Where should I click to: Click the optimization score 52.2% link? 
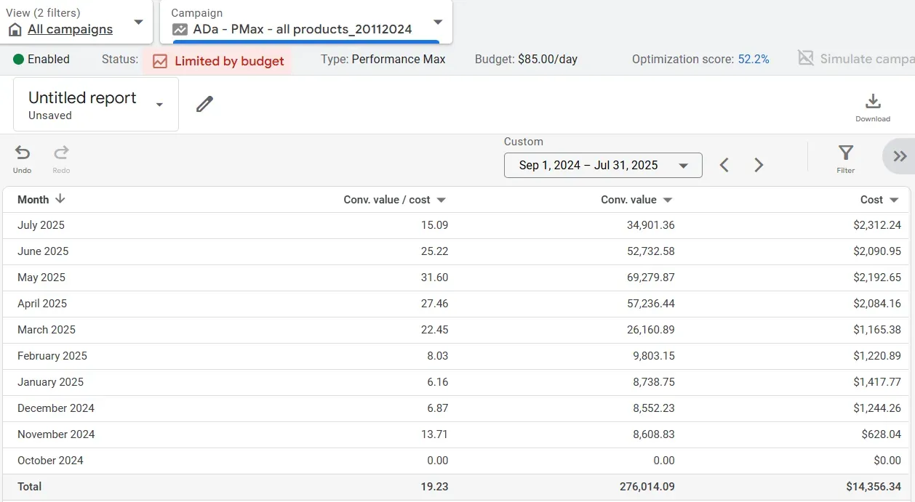pos(754,59)
